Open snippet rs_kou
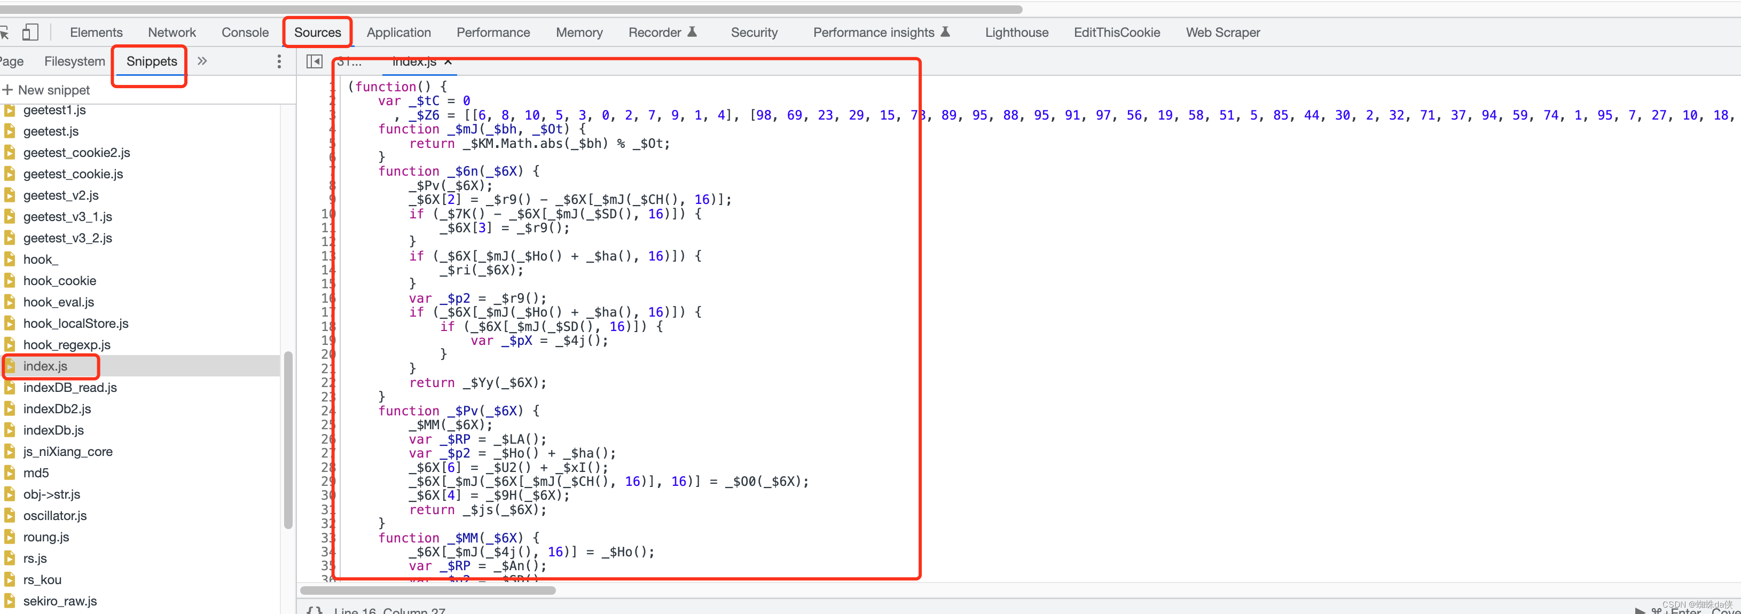The width and height of the screenshot is (1741, 614). tap(42, 580)
